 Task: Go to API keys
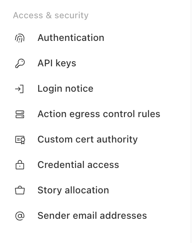tap(57, 63)
